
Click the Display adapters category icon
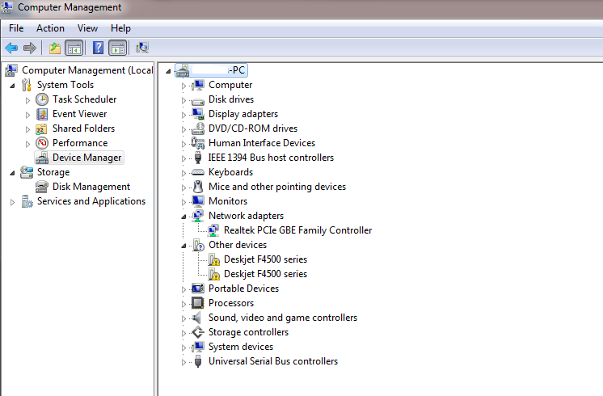pos(198,114)
